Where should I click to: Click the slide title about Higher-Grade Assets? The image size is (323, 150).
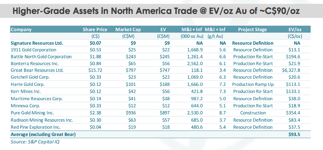[x=156, y=11]
